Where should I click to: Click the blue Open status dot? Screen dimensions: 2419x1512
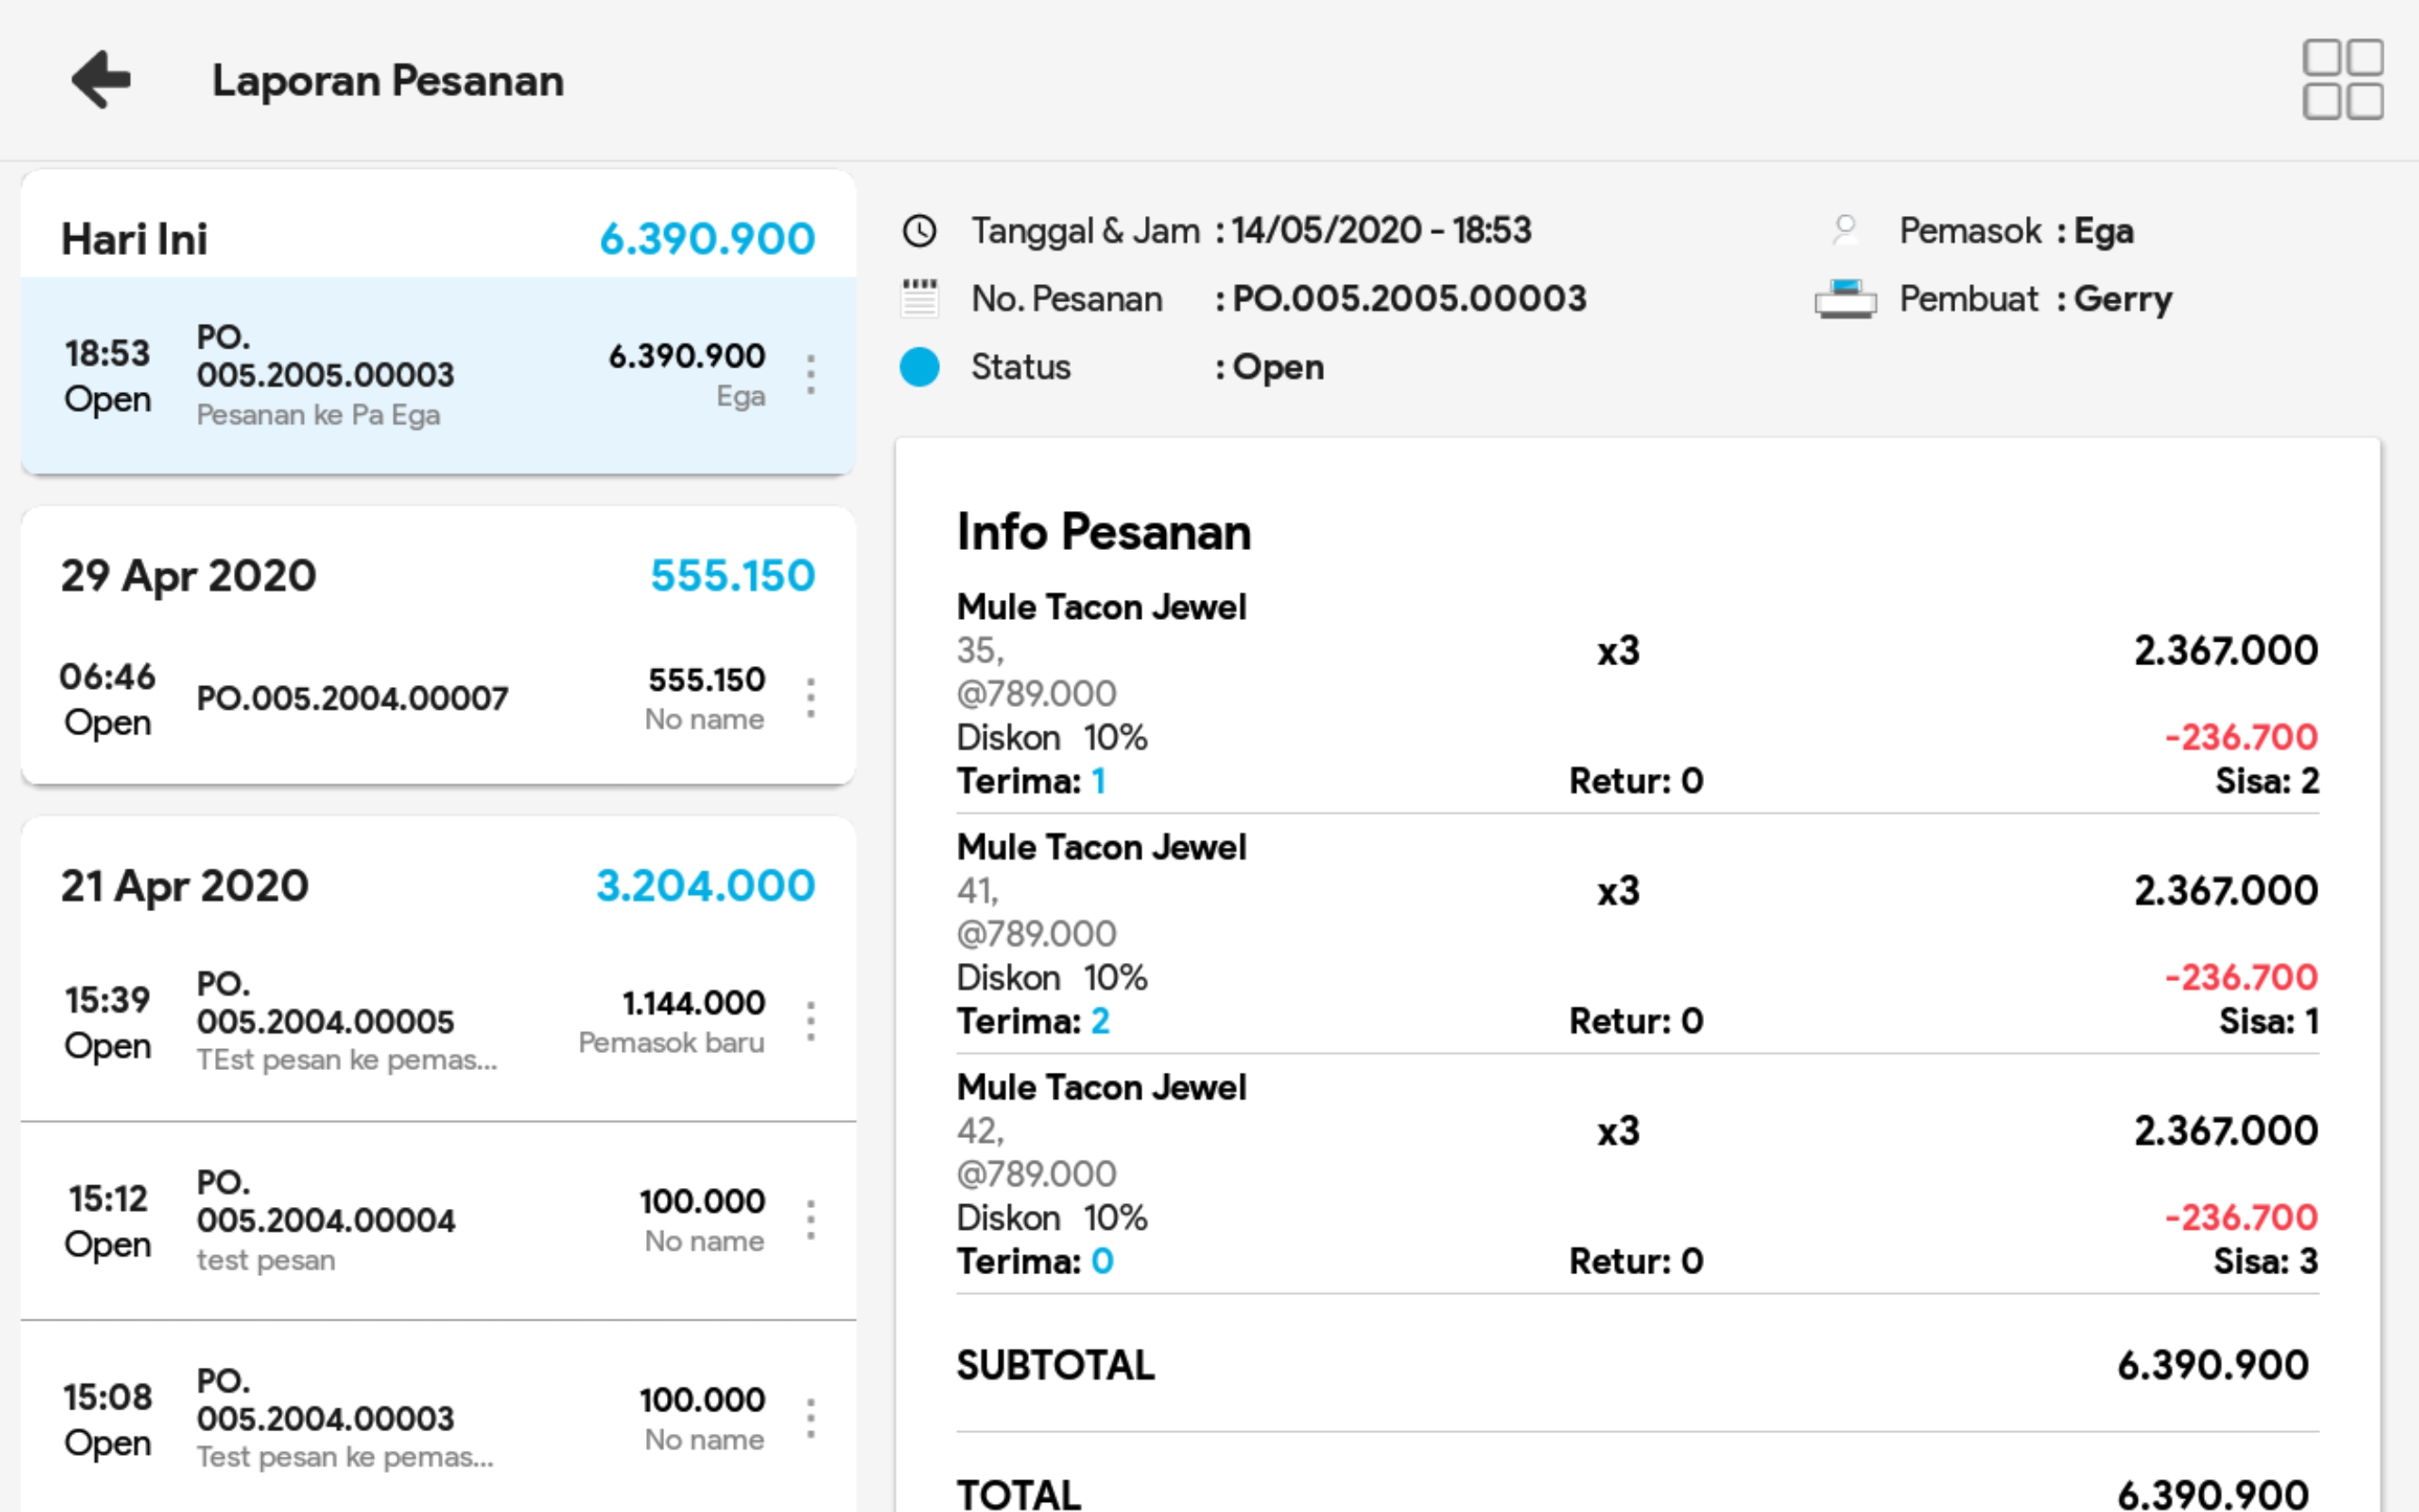click(x=918, y=367)
